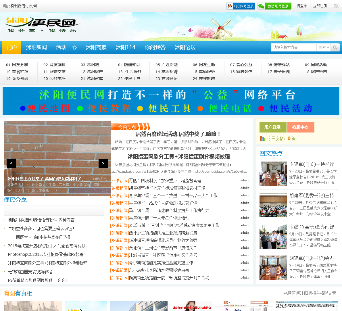
Task: Open category 03 沭阳吧
Action: click(x=90, y=65)
